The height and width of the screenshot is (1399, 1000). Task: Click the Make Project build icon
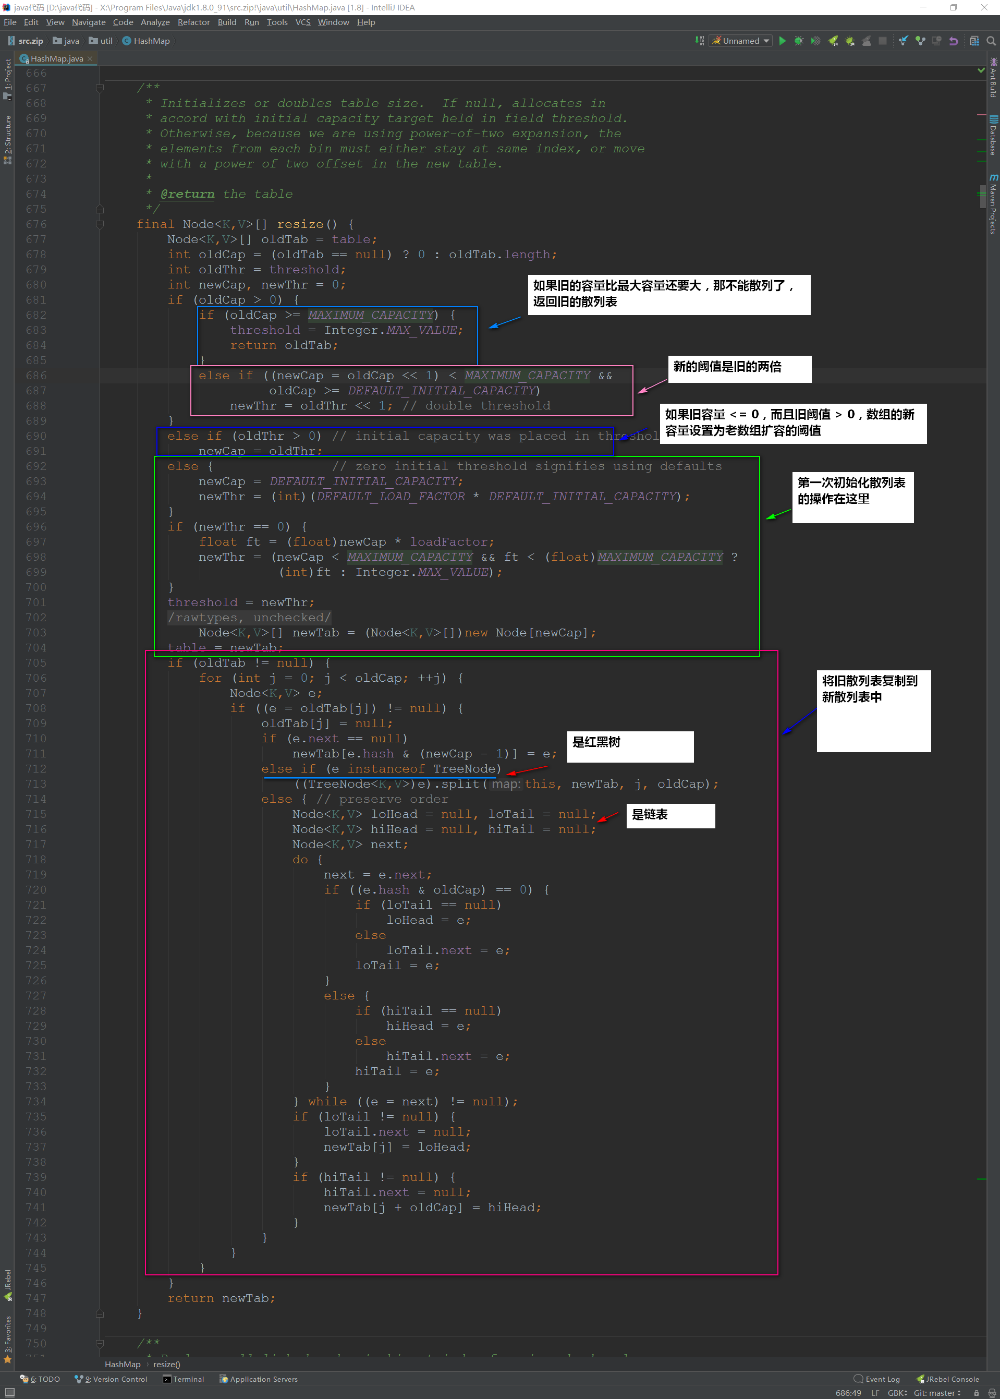pos(700,41)
